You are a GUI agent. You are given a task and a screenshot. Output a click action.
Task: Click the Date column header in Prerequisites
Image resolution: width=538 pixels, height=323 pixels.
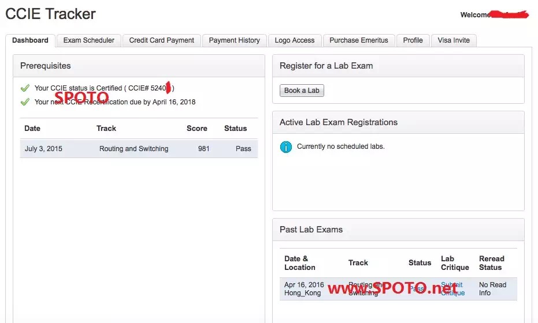(x=32, y=129)
